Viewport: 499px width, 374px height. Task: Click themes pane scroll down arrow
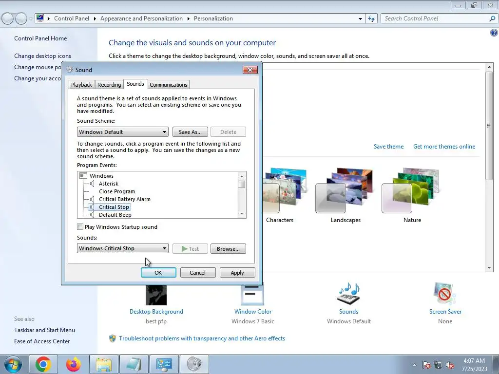(x=489, y=268)
